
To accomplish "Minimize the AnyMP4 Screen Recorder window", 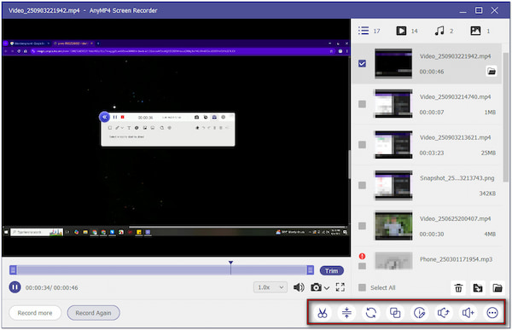I will coord(463,11).
